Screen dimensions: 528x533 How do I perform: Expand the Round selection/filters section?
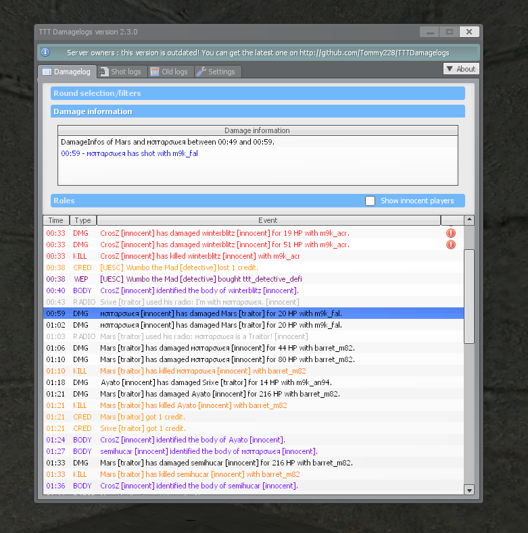258,93
